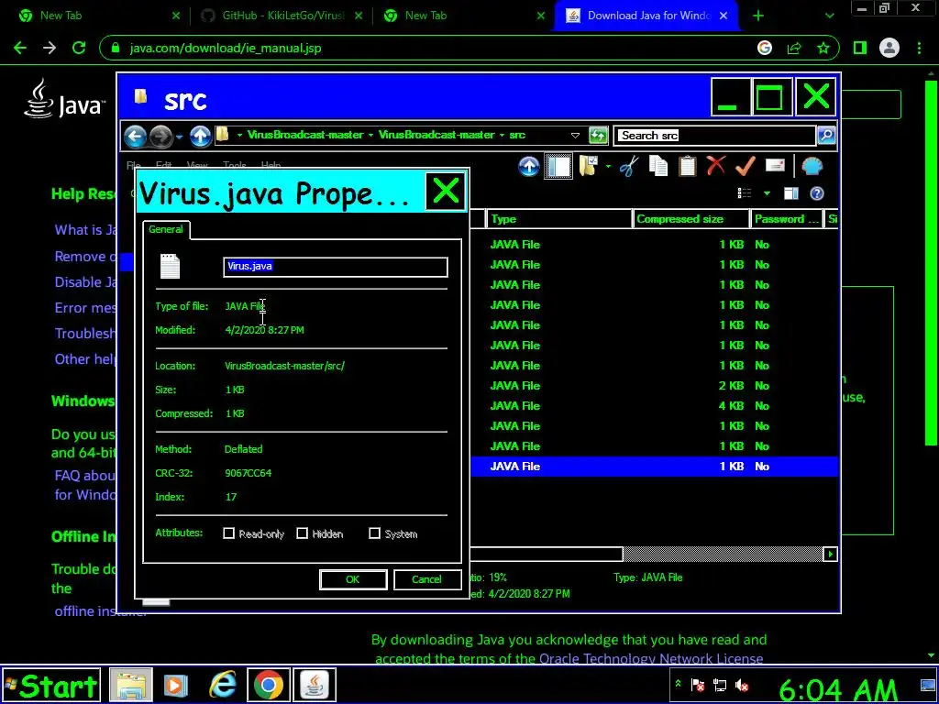
Task: Select the General tab in properties dialog
Action: 166,229
